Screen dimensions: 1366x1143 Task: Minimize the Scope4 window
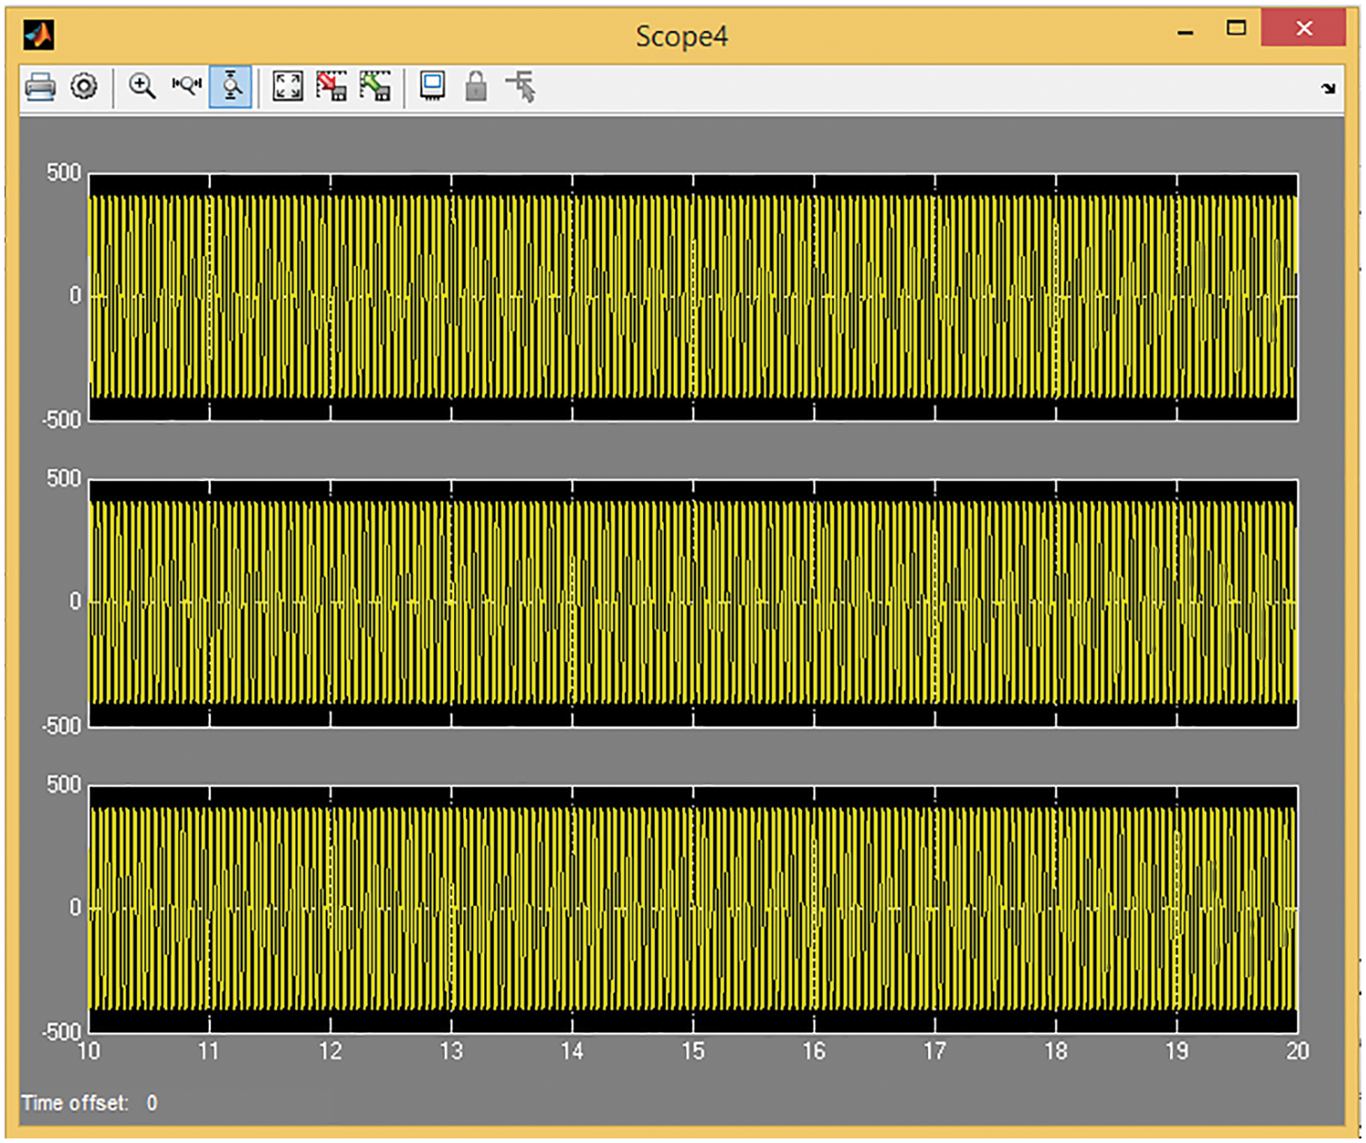pyautogui.click(x=1185, y=32)
